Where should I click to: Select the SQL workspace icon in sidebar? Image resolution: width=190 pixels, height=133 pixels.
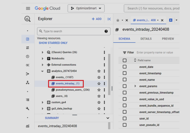tap(27, 39)
